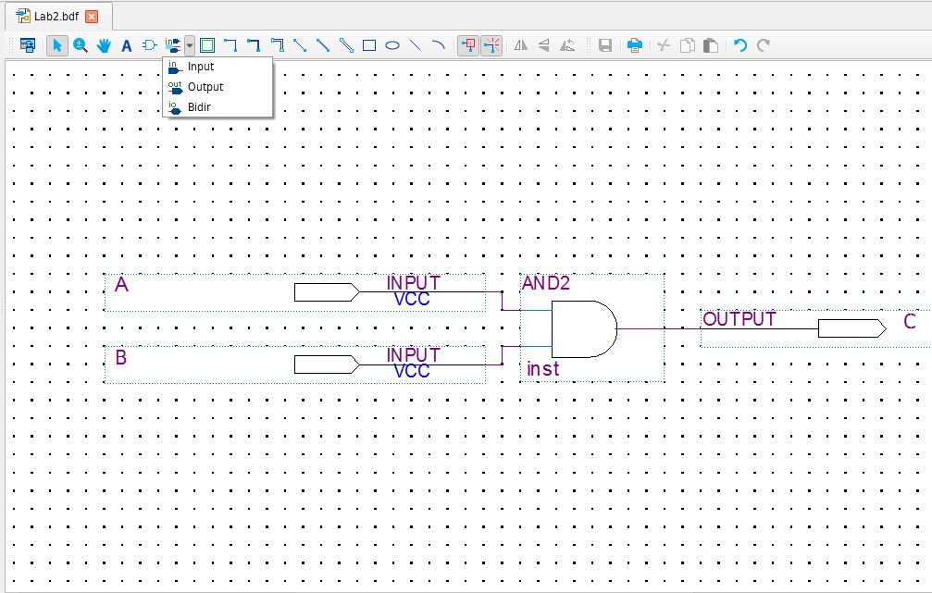Select the Diagonal Bus tool

[323, 45]
